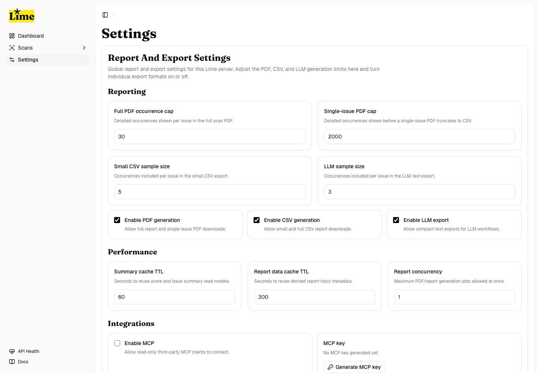
Task: Click the Full PDF occurrence cap field
Action: (210, 137)
